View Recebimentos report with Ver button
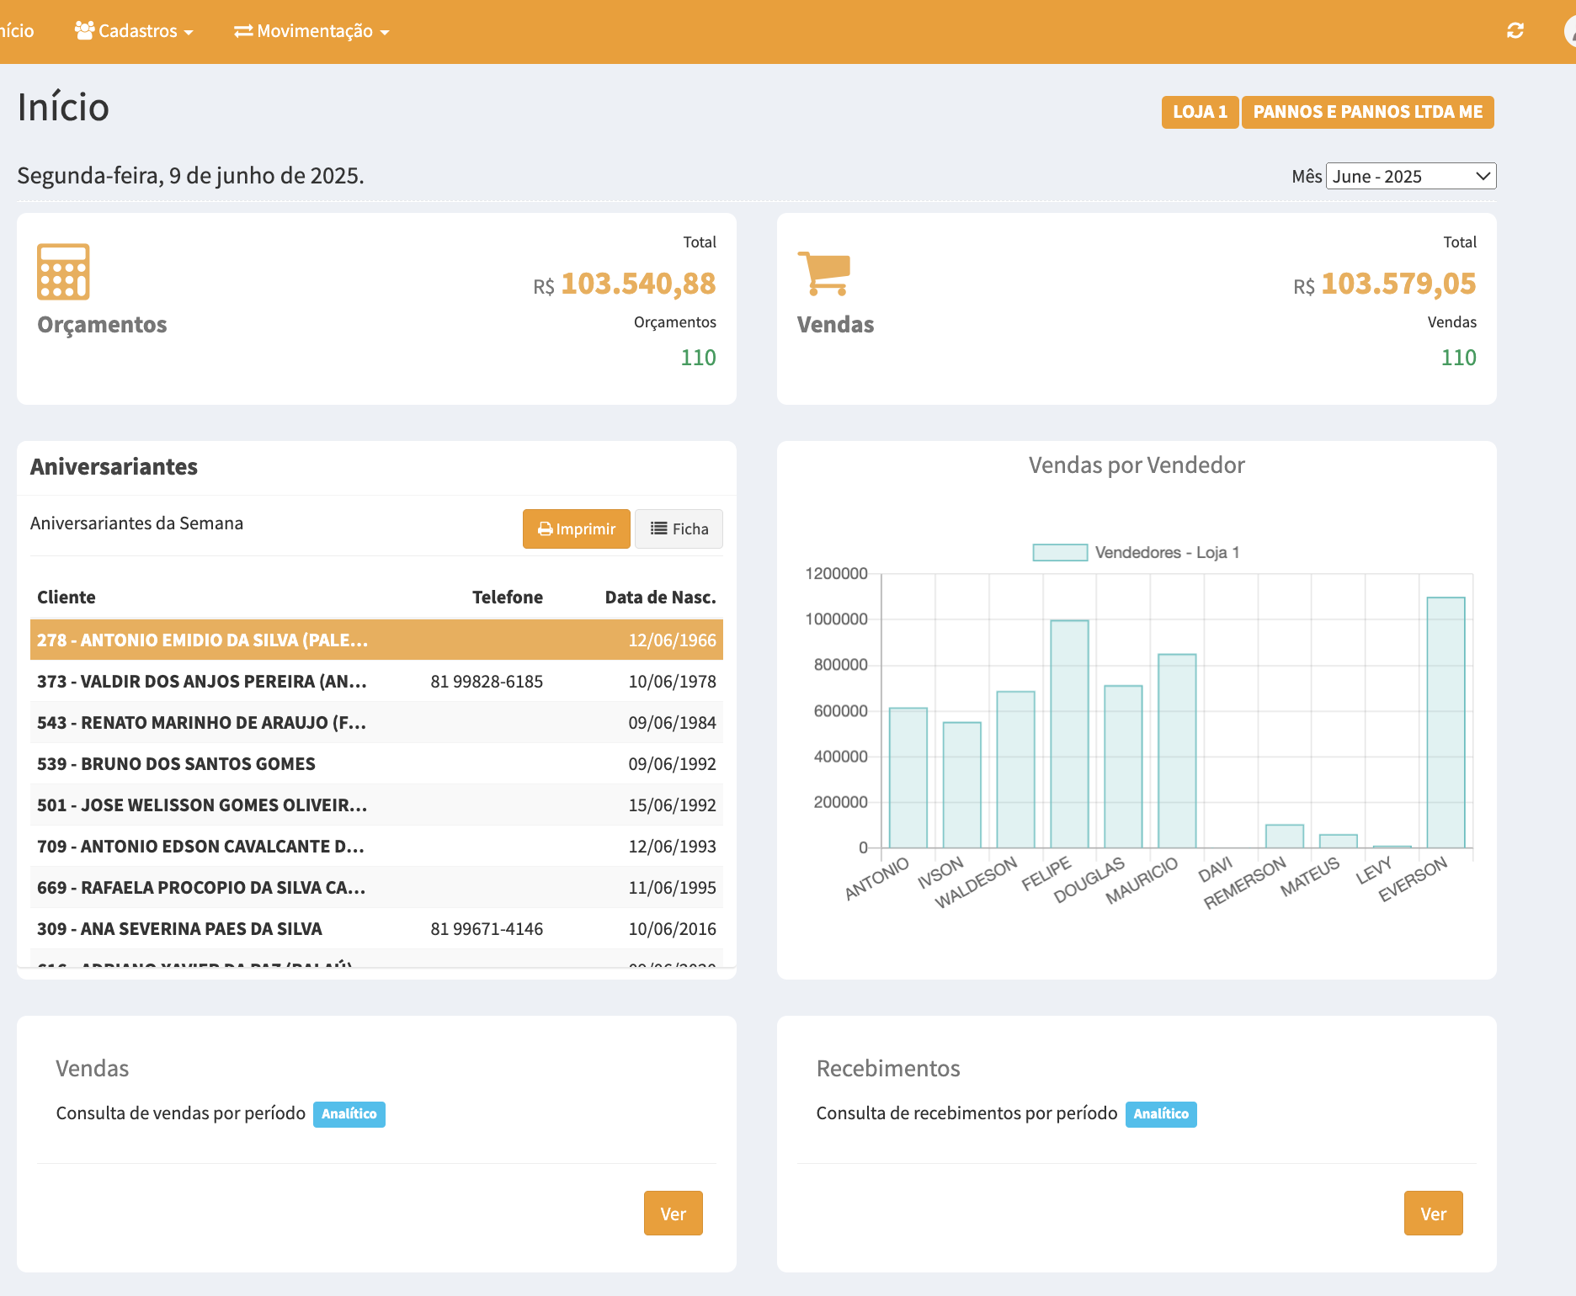The height and width of the screenshot is (1296, 1576). (1433, 1214)
